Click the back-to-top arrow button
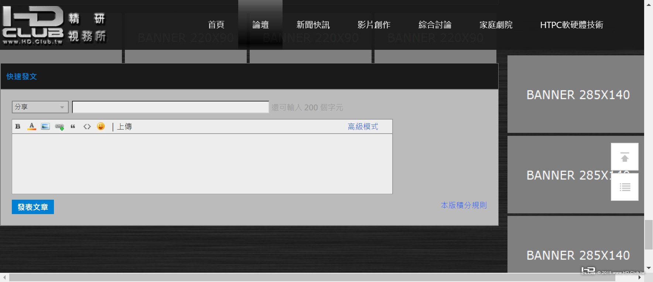653x282 pixels. 625,157
